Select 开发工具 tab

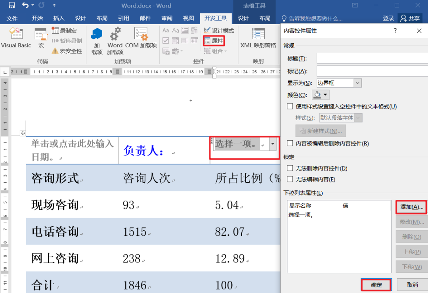click(x=216, y=18)
